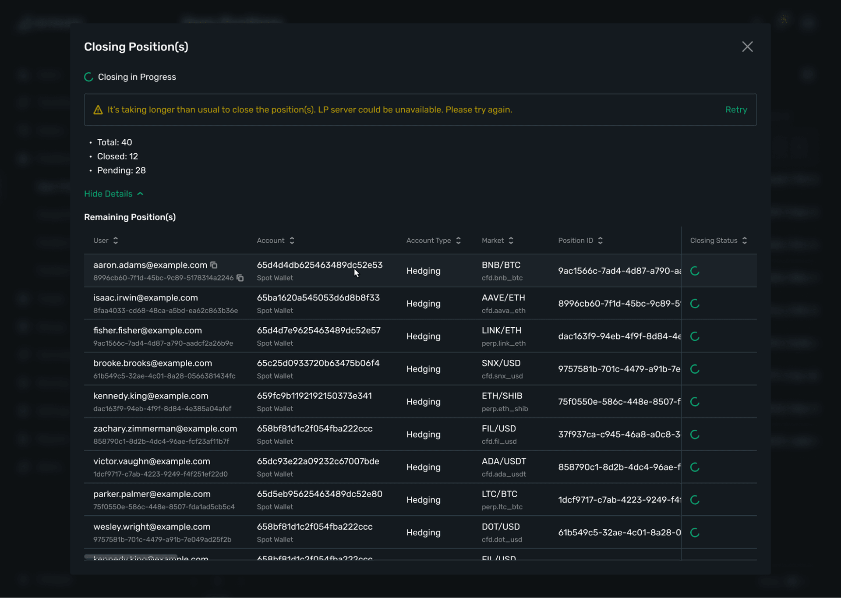
Task: Close the Closing Position(s) dialog
Action: click(x=747, y=47)
